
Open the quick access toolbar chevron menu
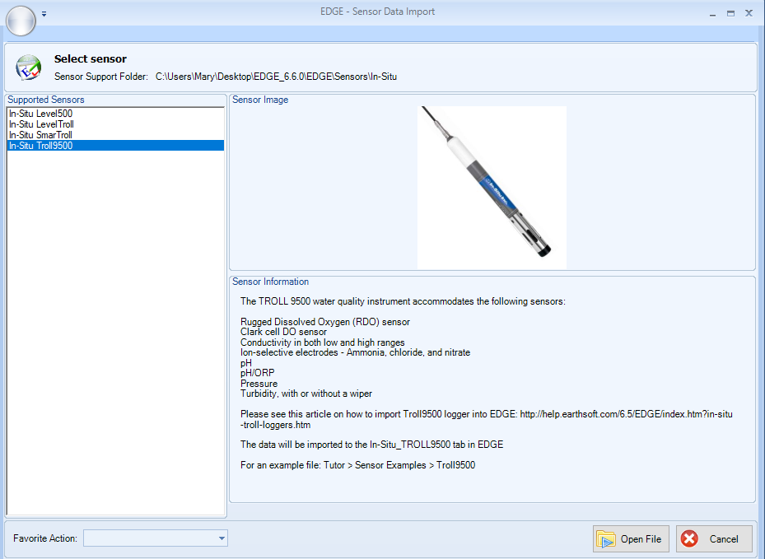(44, 13)
